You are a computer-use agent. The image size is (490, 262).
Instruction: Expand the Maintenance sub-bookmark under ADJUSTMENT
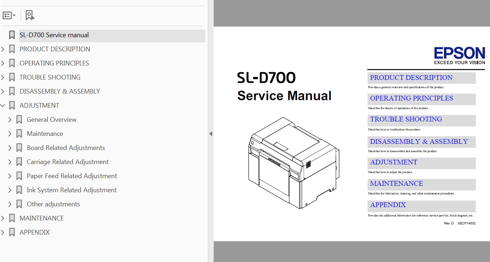(10, 134)
